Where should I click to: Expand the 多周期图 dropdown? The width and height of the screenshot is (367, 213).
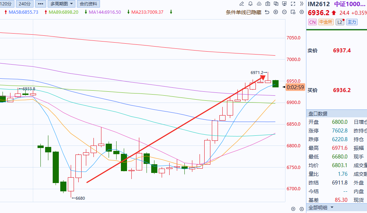pos(62,4)
